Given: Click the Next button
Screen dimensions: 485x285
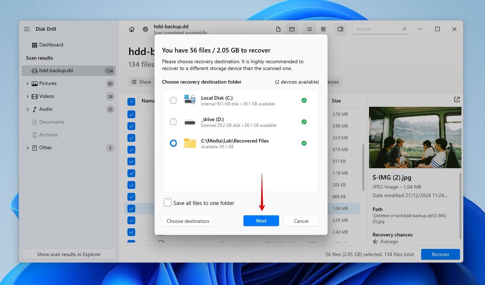Looking at the screenshot, I should tap(261, 221).
